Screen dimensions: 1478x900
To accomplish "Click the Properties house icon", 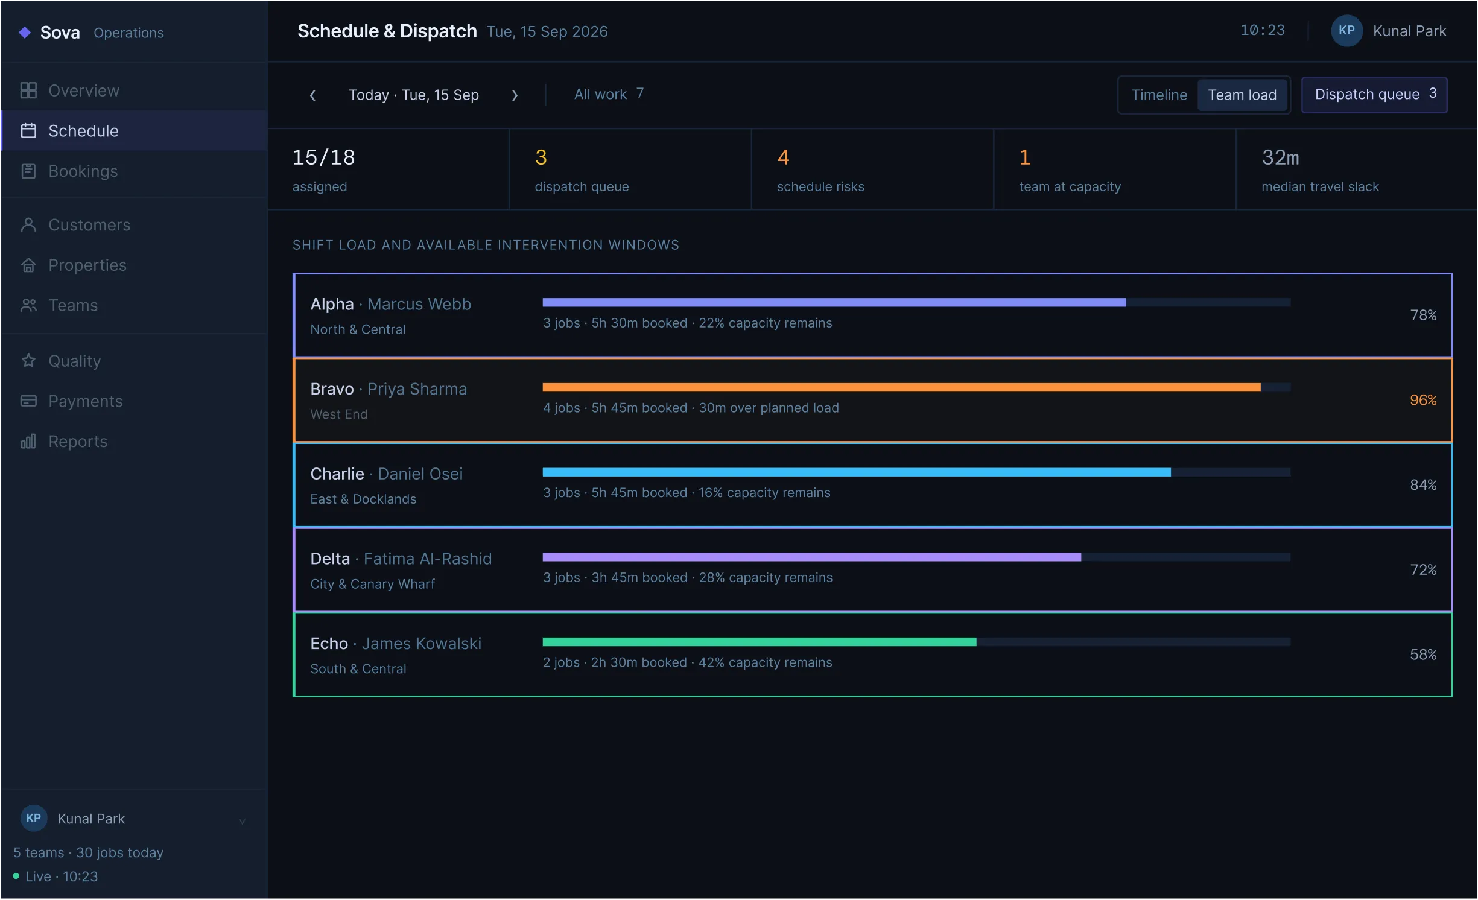I will 28,265.
